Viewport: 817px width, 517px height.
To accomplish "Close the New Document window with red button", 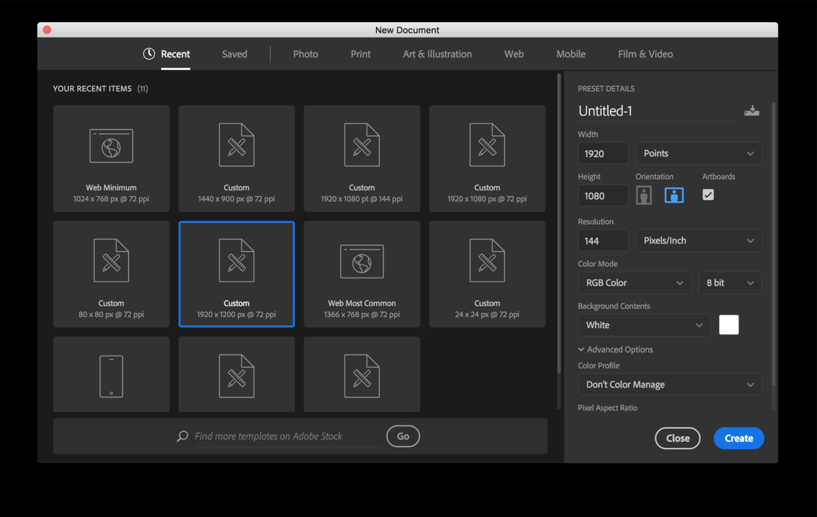I will (47, 30).
